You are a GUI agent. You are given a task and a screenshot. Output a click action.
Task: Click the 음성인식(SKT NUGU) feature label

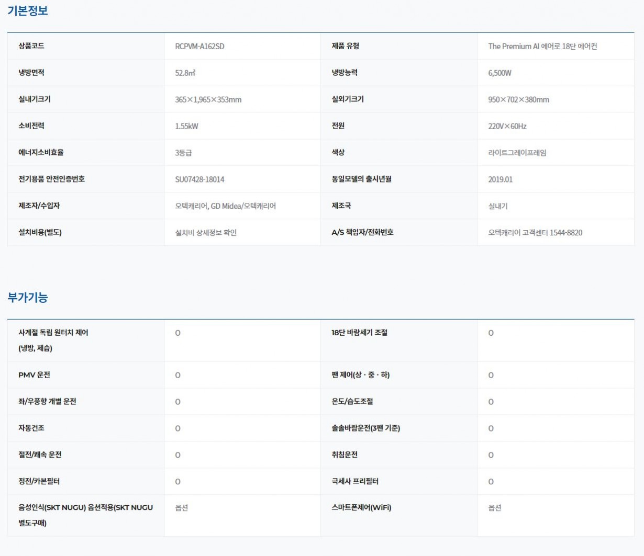[x=85, y=508]
